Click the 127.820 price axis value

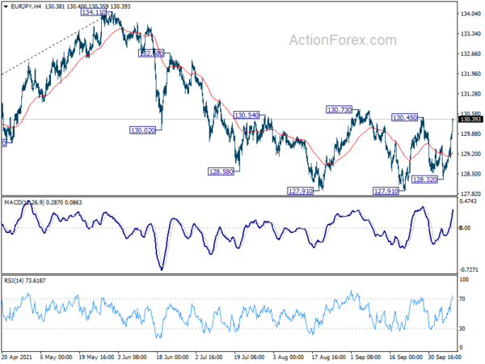pos(470,194)
